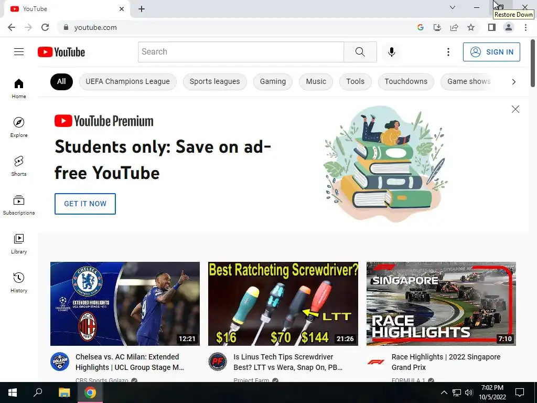
Task: Click GET IT NOW button
Action: (x=85, y=204)
